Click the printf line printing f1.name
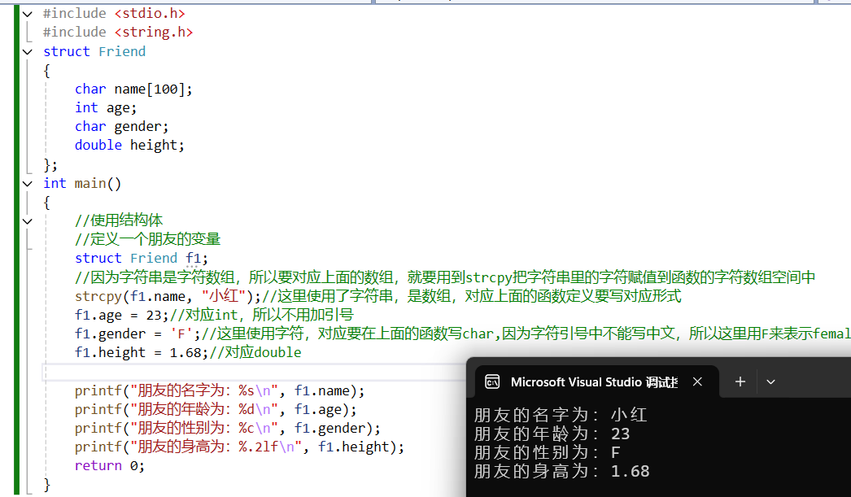This screenshot has height=497, width=851. coord(220,390)
